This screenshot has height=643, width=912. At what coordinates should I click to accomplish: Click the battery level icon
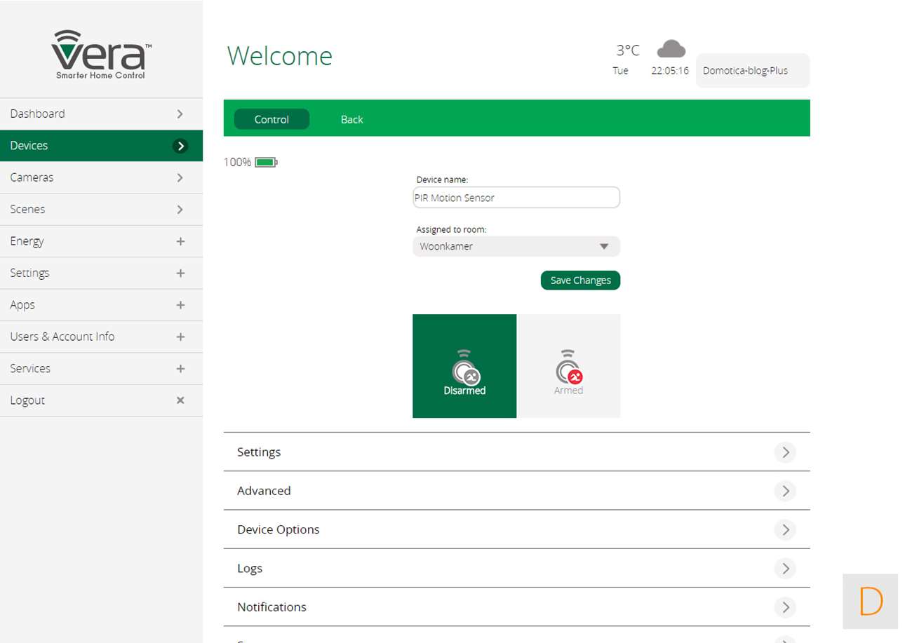266,163
